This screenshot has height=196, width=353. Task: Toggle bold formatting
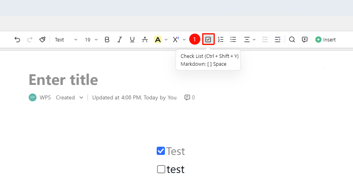[x=107, y=40]
